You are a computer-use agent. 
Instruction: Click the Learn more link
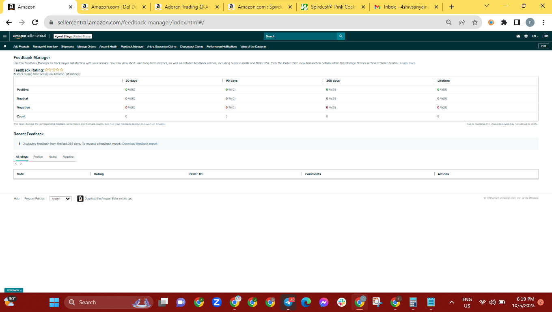[x=408, y=63]
